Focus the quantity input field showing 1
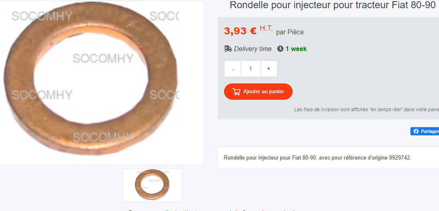 point(251,69)
